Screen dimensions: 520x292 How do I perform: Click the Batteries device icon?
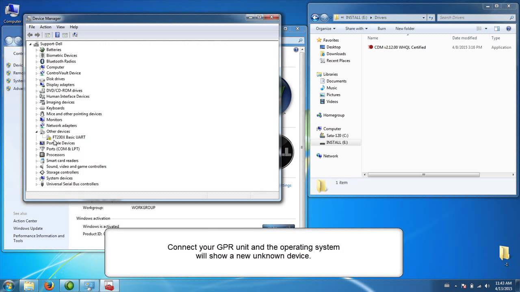click(x=42, y=49)
